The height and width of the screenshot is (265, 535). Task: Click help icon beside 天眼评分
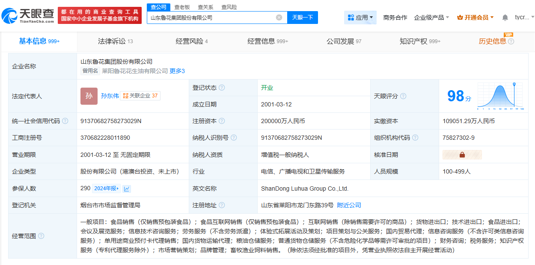click(403, 96)
